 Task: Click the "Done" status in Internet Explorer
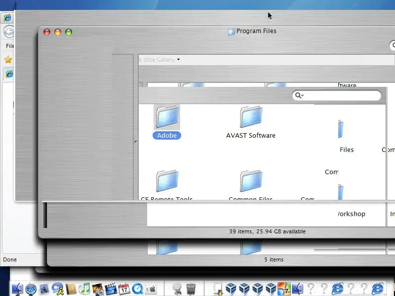click(x=10, y=259)
